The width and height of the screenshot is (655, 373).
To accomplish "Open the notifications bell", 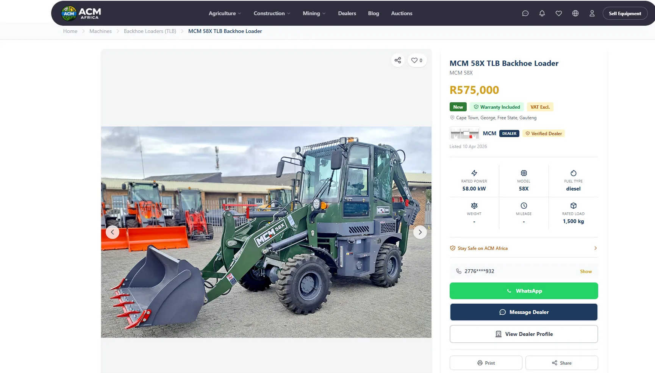I will (x=542, y=13).
